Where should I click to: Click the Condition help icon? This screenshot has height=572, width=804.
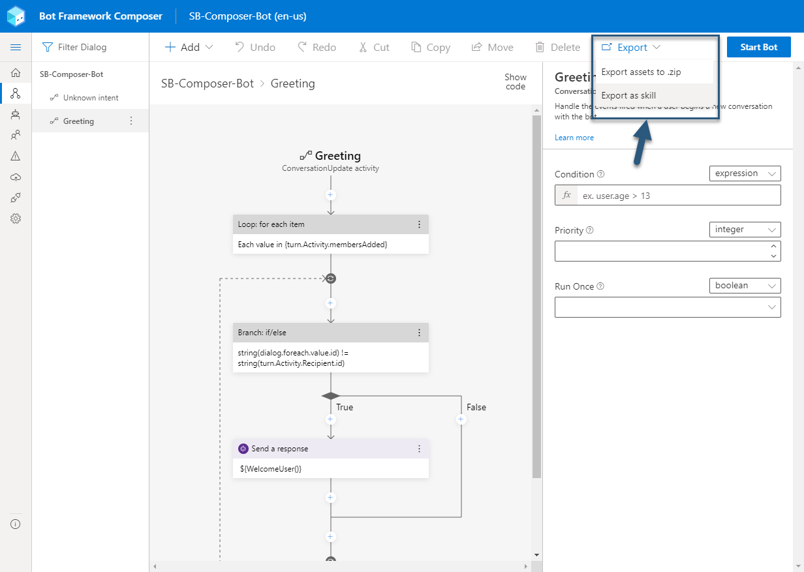[601, 174]
